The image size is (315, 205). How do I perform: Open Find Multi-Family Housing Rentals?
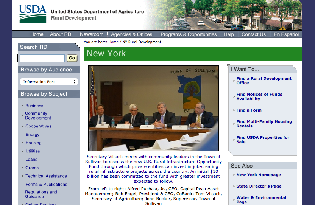264,124
